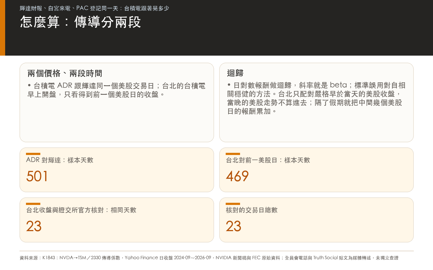Viewport: 433px width, 270px height.
Task: Select the 23 under 核對的交易日總數
Action: coord(234,226)
